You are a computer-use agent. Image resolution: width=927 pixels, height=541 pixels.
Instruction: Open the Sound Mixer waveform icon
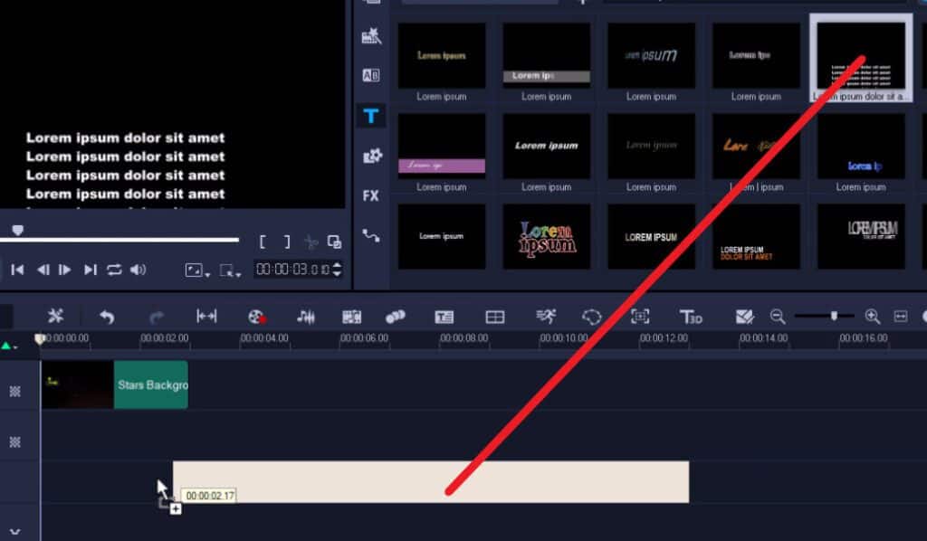click(x=306, y=317)
